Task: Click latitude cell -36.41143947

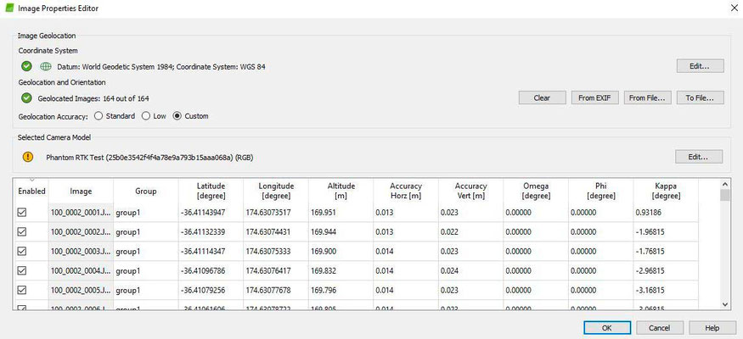Action: point(211,213)
